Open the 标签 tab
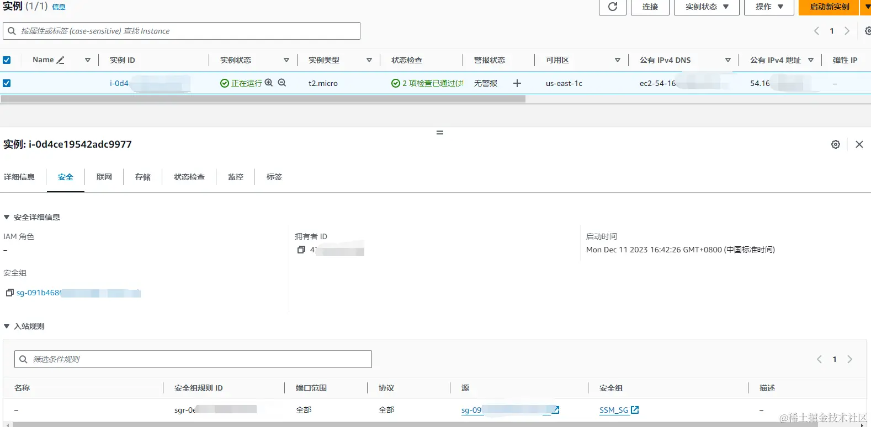 tap(274, 177)
